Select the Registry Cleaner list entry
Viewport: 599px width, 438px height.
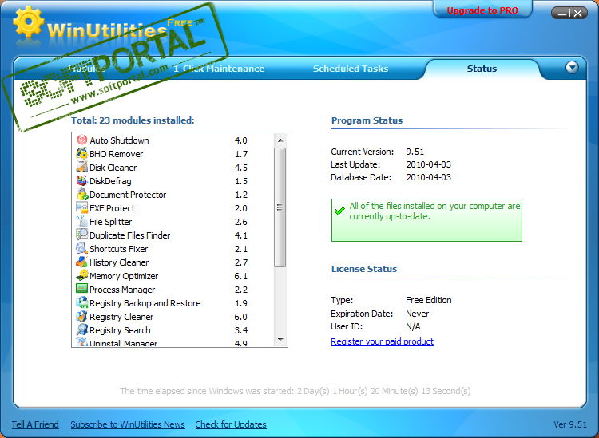tap(121, 317)
